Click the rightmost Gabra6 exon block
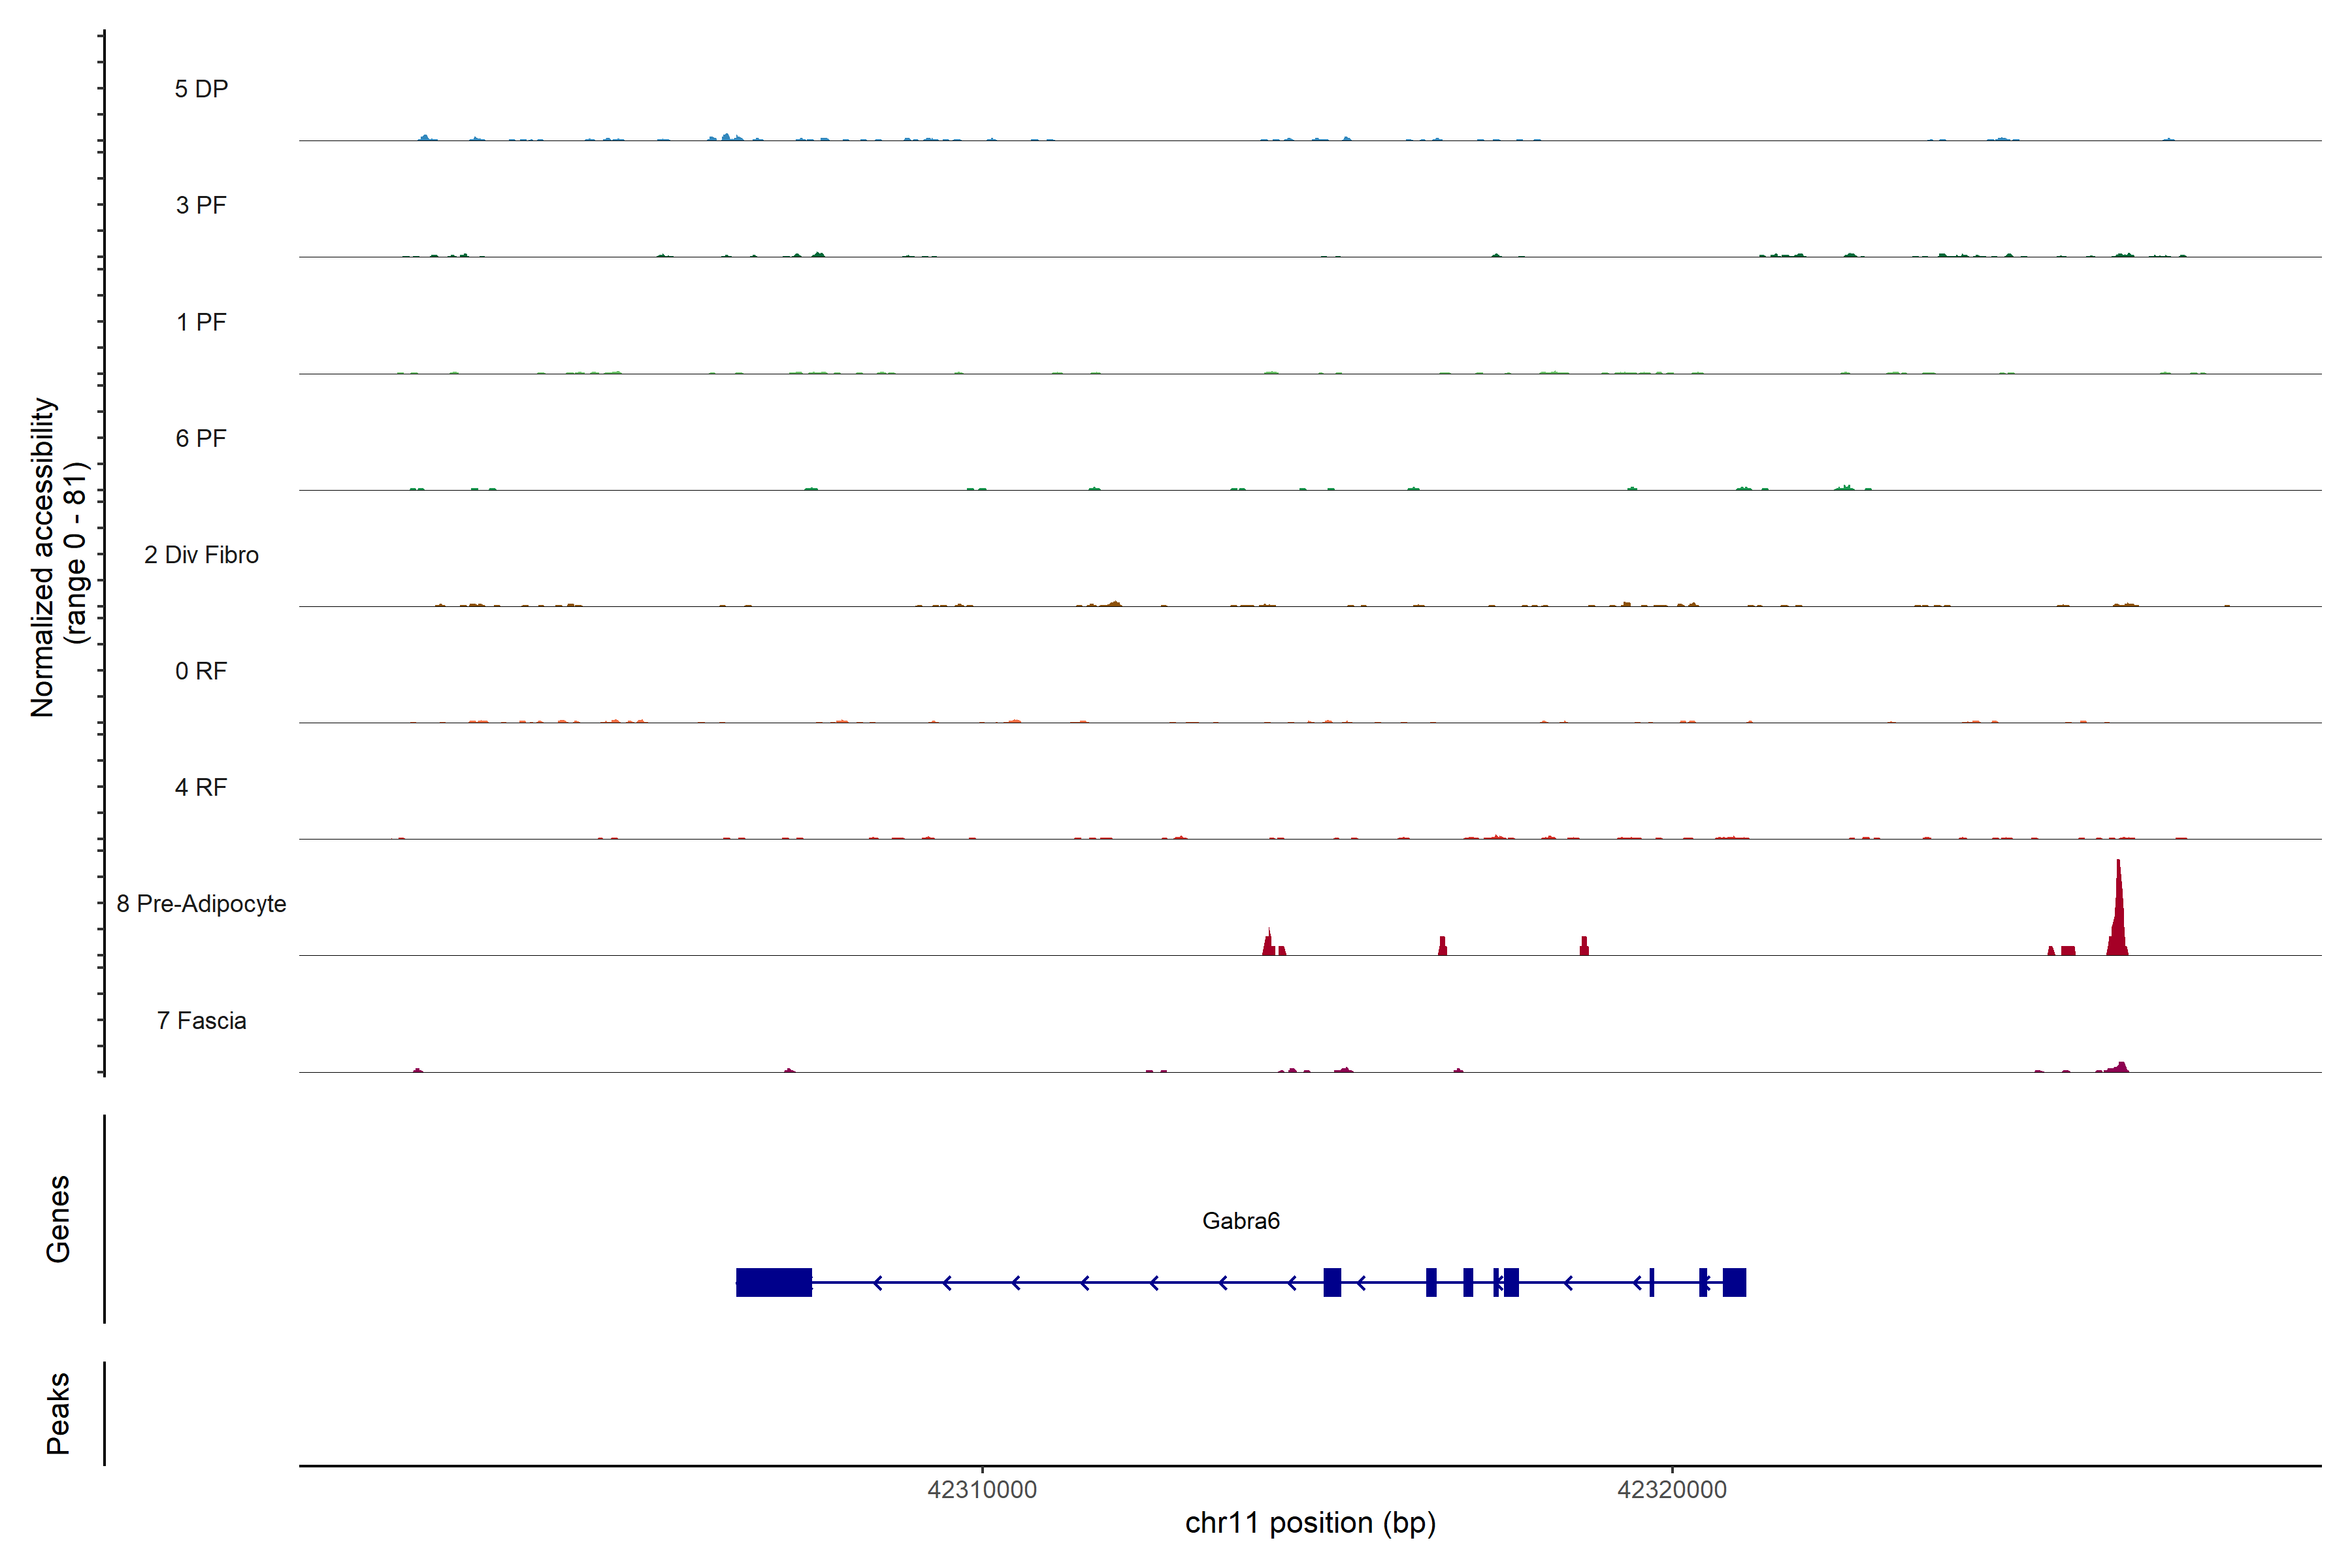The image size is (2352, 1568). (1734, 1282)
